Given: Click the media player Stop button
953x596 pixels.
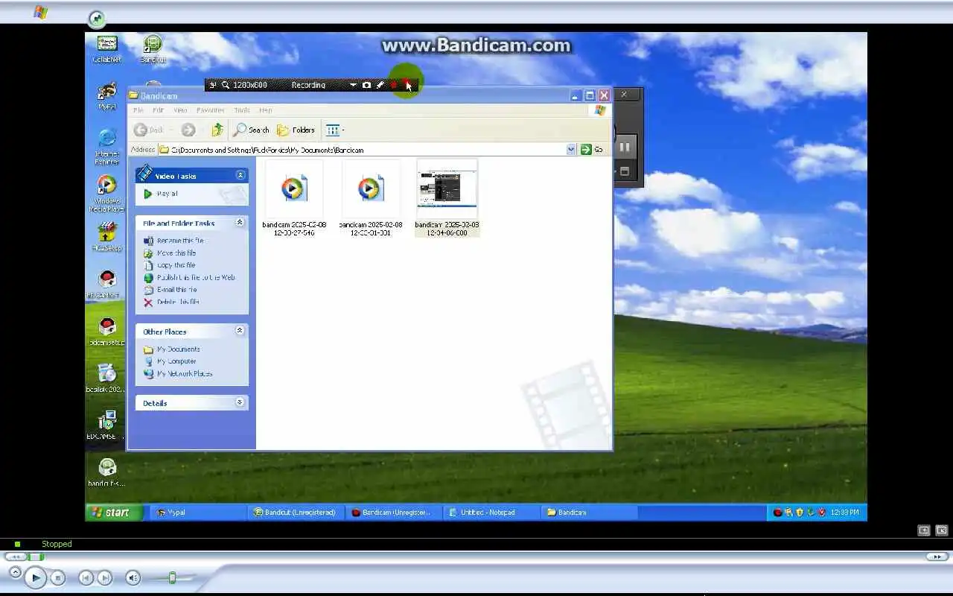Looking at the screenshot, I should tap(58, 577).
